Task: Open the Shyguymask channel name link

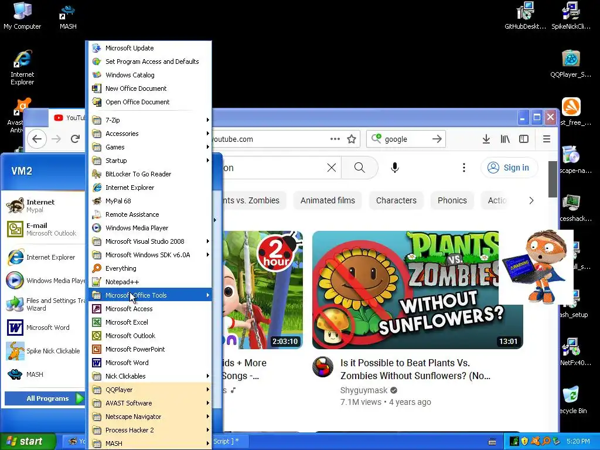Action: point(363,390)
